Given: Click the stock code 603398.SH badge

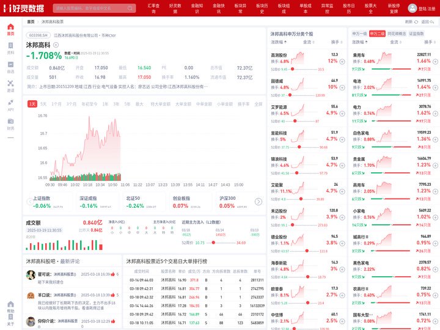Looking at the screenshot, I should click(38, 35).
